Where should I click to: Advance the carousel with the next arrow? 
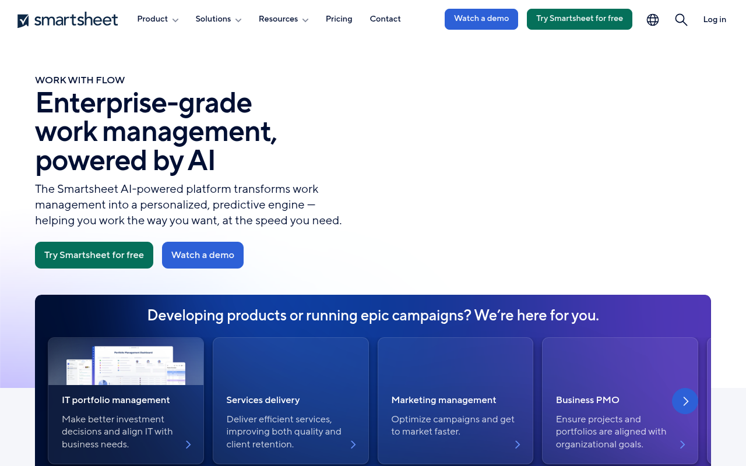click(685, 401)
